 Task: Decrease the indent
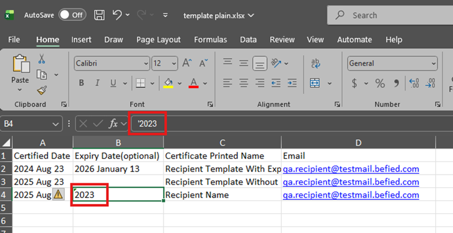pyautogui.click(x=276, y=83)
